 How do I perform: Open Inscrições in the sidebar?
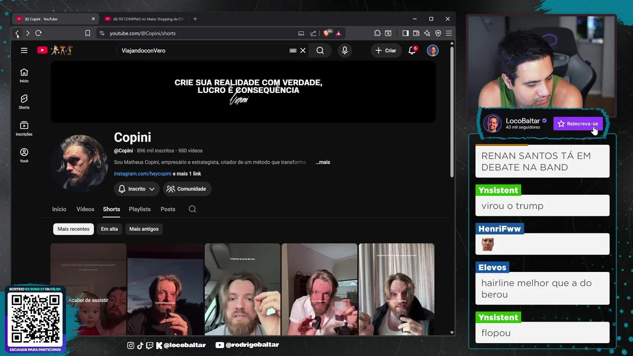24,129
